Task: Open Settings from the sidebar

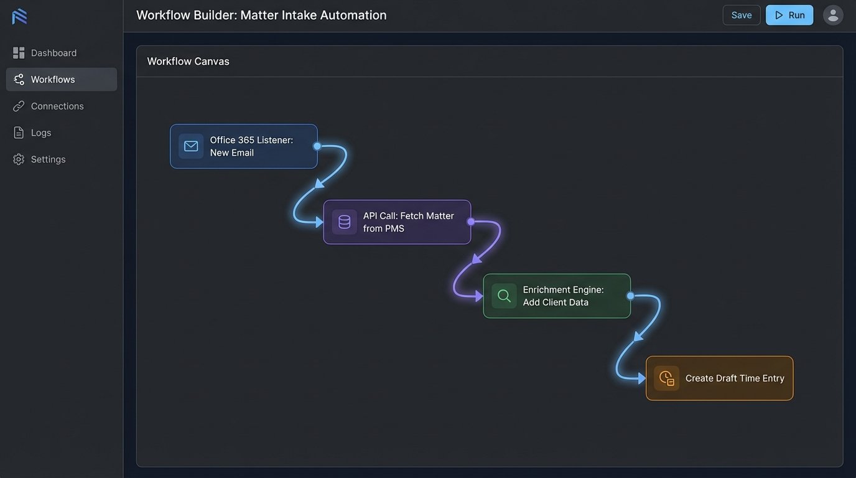Action: [x=48, y=159]
